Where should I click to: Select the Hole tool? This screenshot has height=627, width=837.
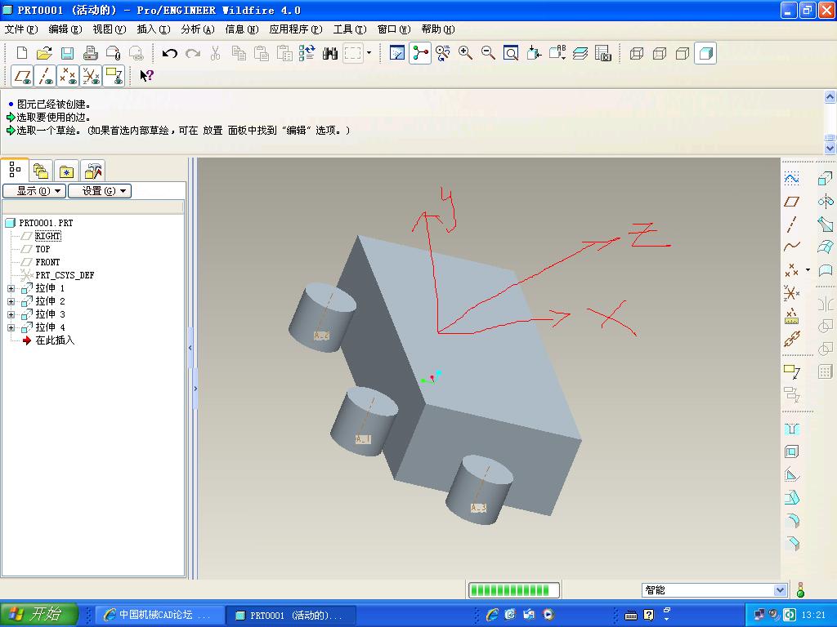tap(791, 429)
